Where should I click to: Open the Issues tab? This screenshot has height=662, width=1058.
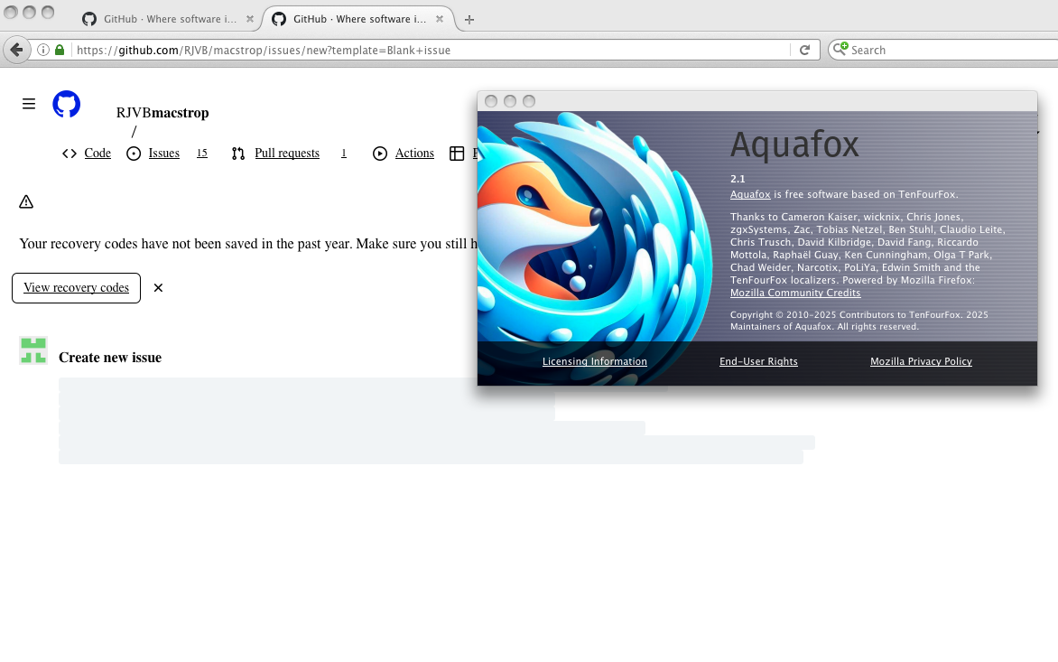164,154
